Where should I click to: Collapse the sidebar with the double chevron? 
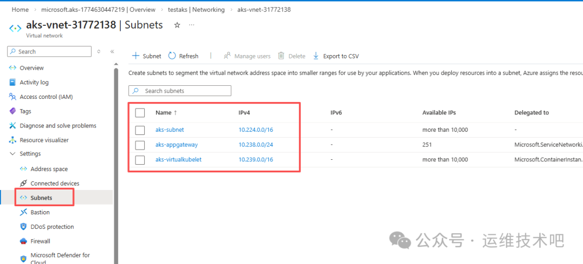[x=112, y=52]
